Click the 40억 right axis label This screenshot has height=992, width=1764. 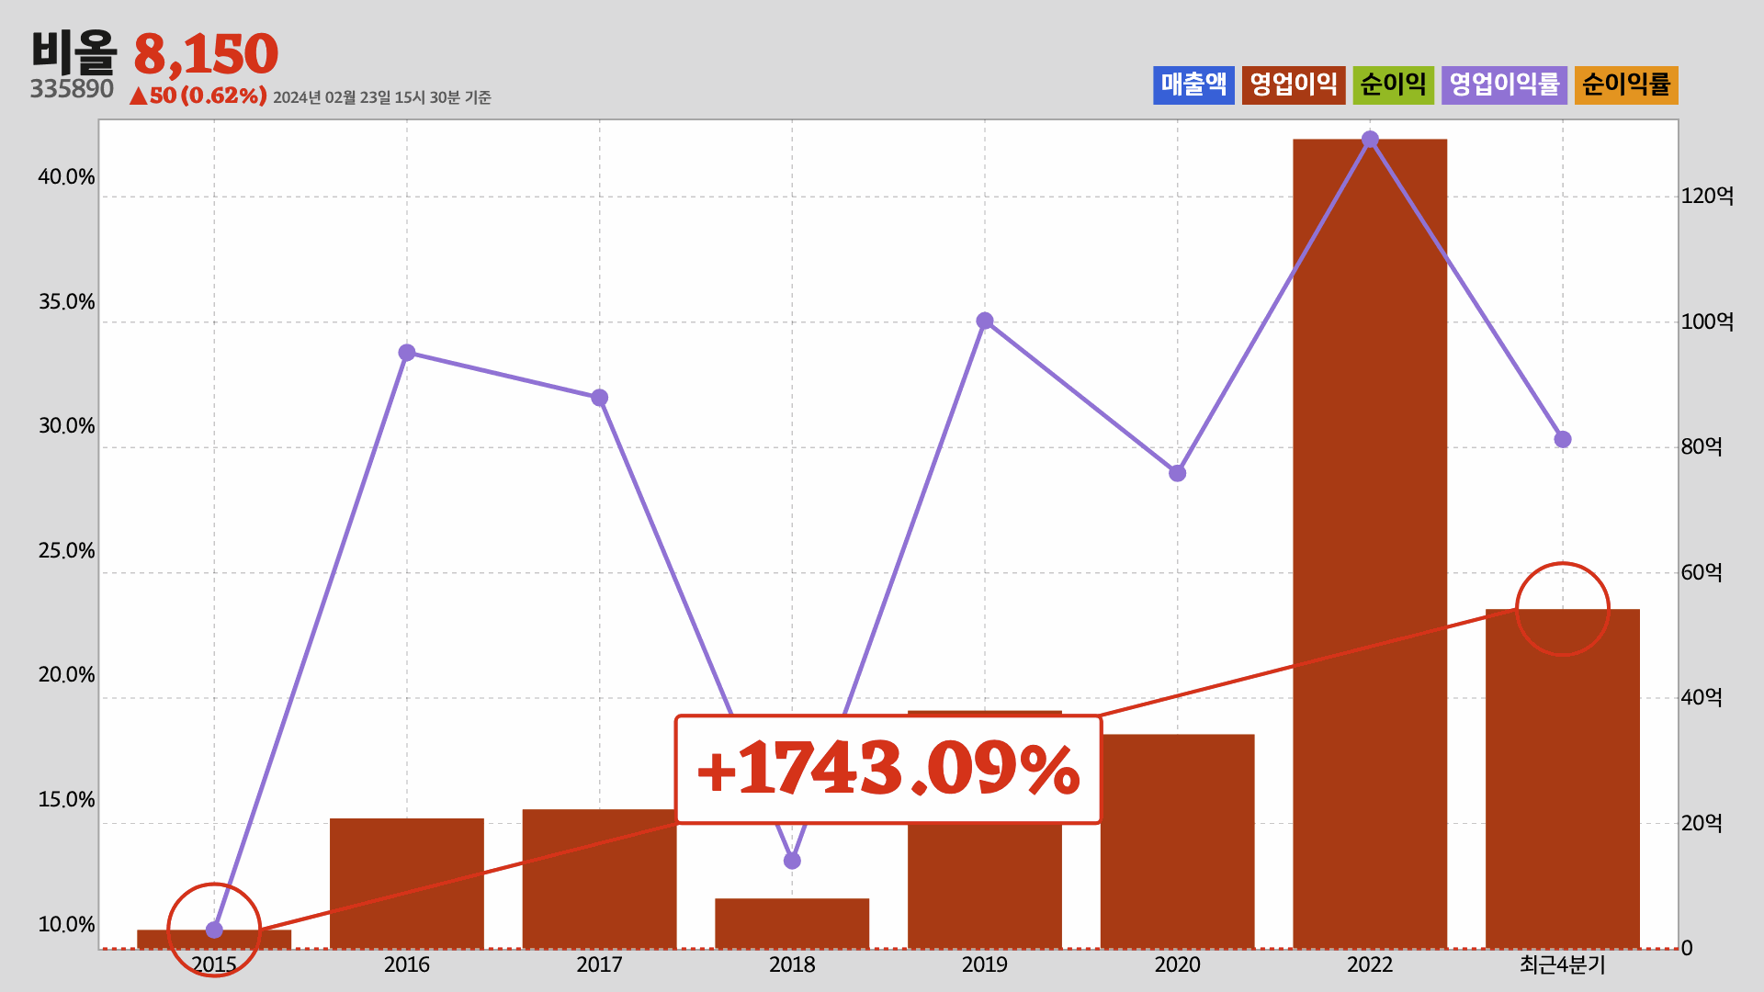1702,697
